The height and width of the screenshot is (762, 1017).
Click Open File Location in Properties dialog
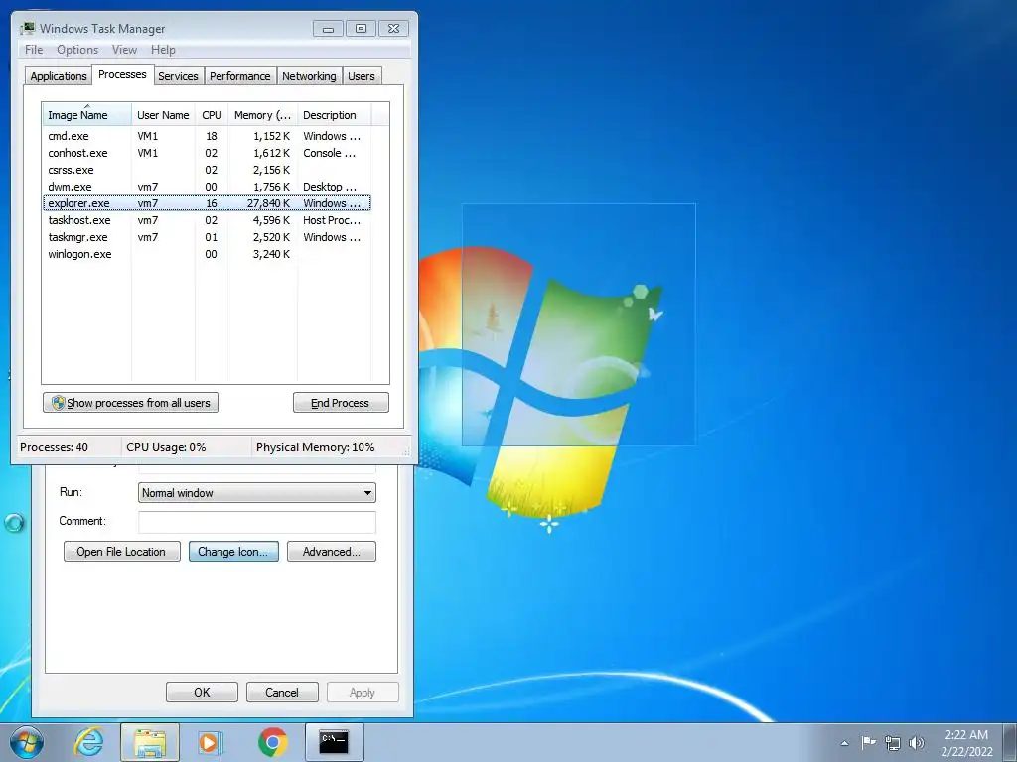(121, 552)
